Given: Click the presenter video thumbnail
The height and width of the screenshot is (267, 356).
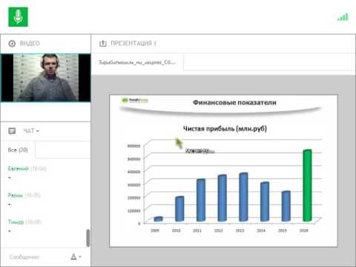Looking at the screenshot, I should click(x=46, y=77).
